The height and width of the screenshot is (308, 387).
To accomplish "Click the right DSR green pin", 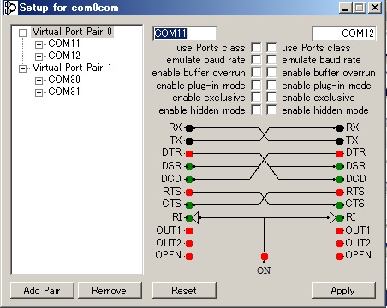I will click(340, 166).
